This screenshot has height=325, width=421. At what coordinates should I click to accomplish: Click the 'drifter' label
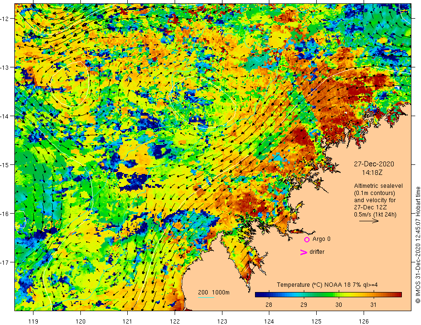coord(317,252)
